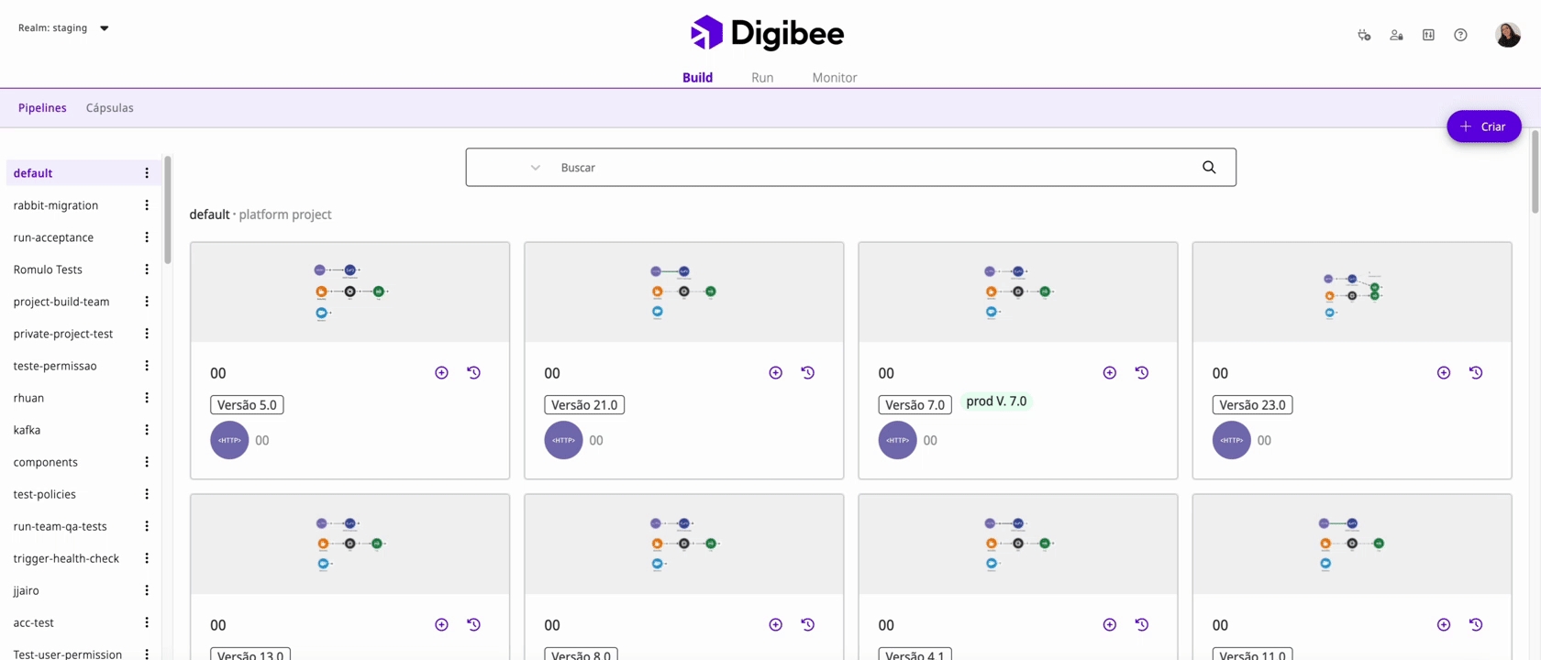
Task: Open history icon on Versão 23.0 card
Action: click(x=1475, y=372)
